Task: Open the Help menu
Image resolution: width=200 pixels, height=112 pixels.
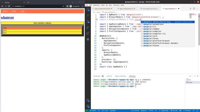Action: (122, 5)
